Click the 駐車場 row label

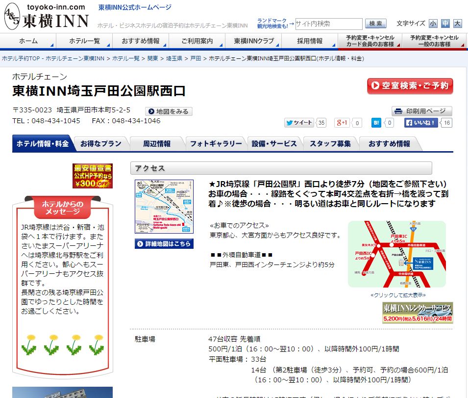tap(145, 339)
